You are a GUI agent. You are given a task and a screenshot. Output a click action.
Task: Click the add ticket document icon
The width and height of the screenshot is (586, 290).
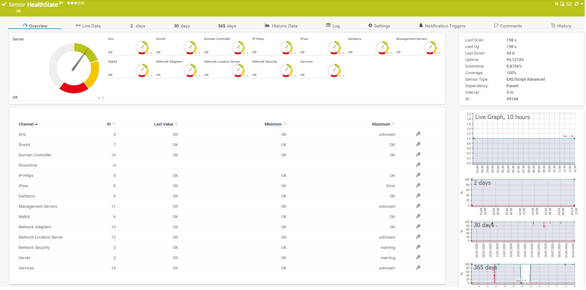click(562, 4)
